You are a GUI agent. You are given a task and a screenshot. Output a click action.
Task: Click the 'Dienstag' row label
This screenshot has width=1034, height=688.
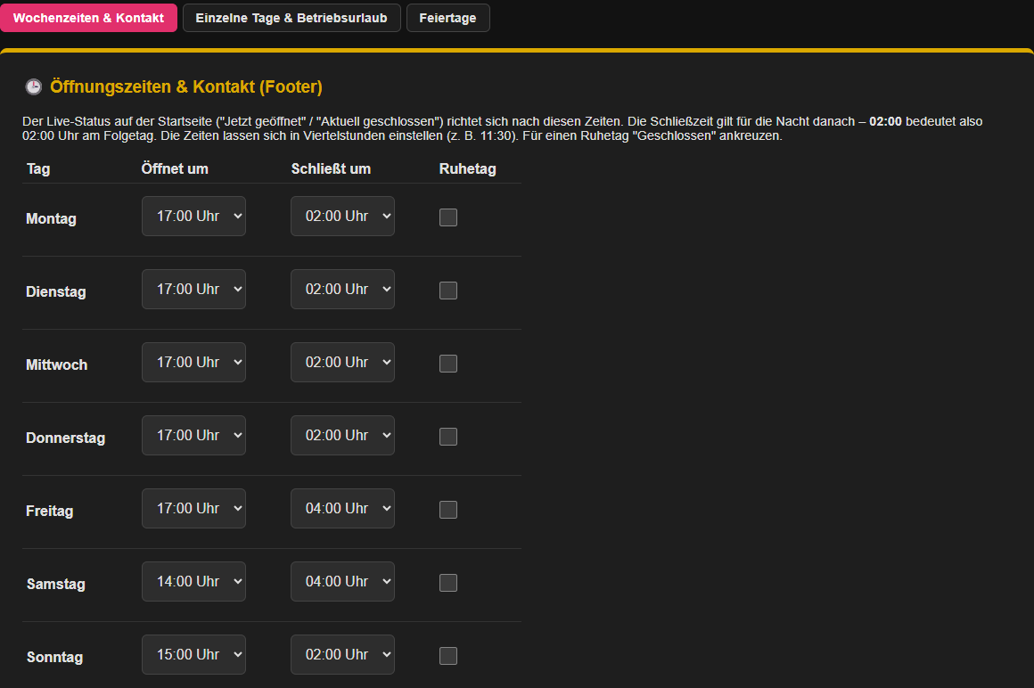[x=56, y=292]
